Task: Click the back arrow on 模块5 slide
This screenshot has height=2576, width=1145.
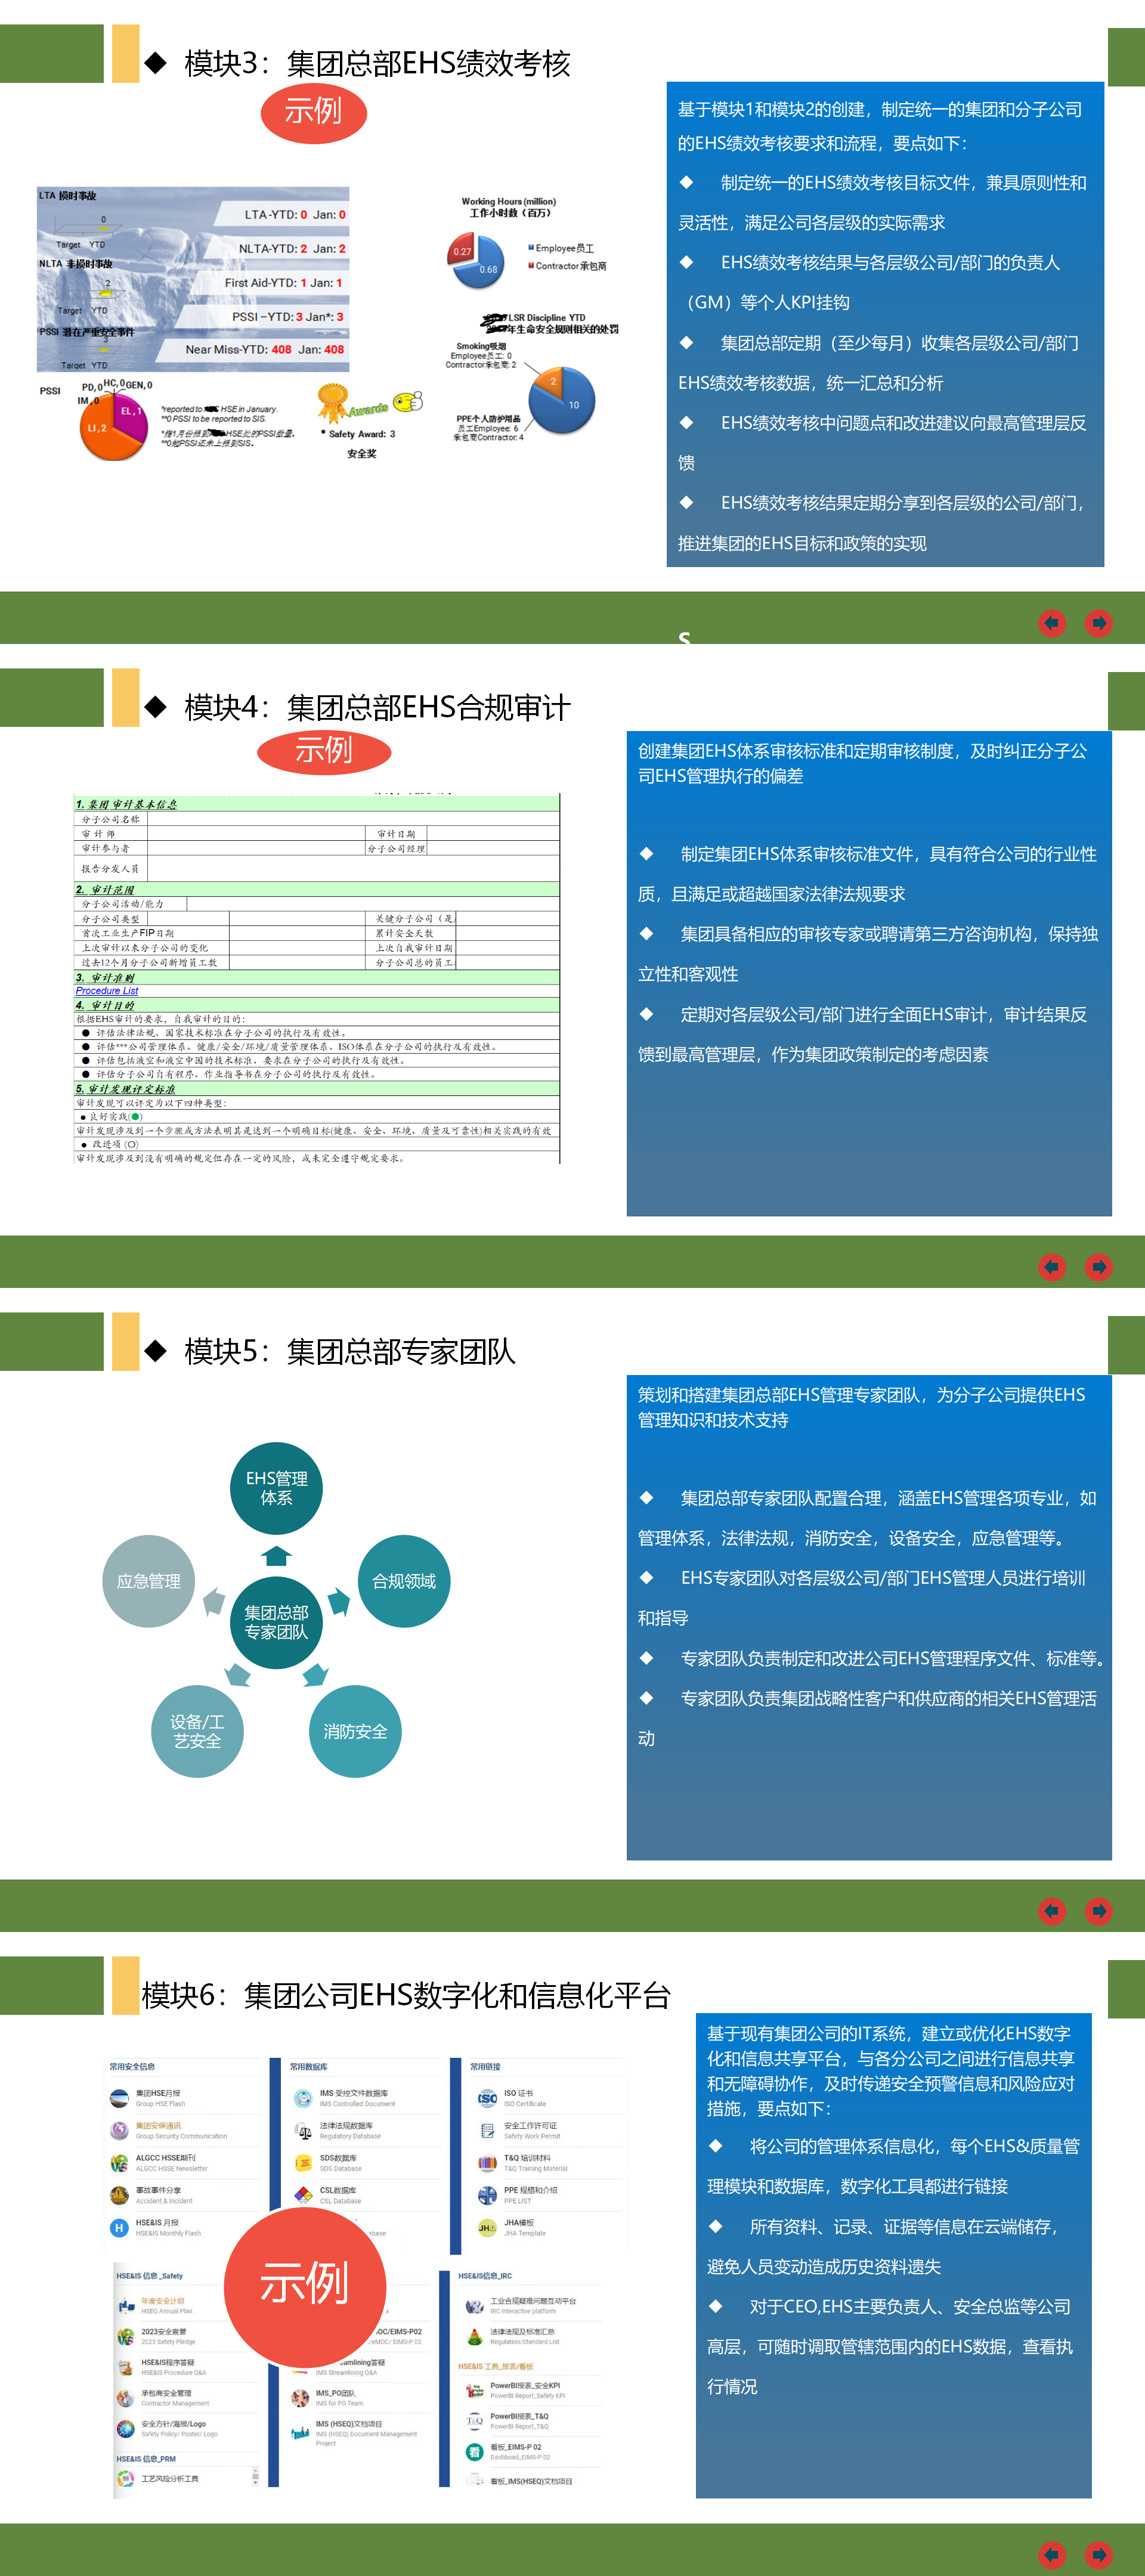Action: click(1052, 1911)
